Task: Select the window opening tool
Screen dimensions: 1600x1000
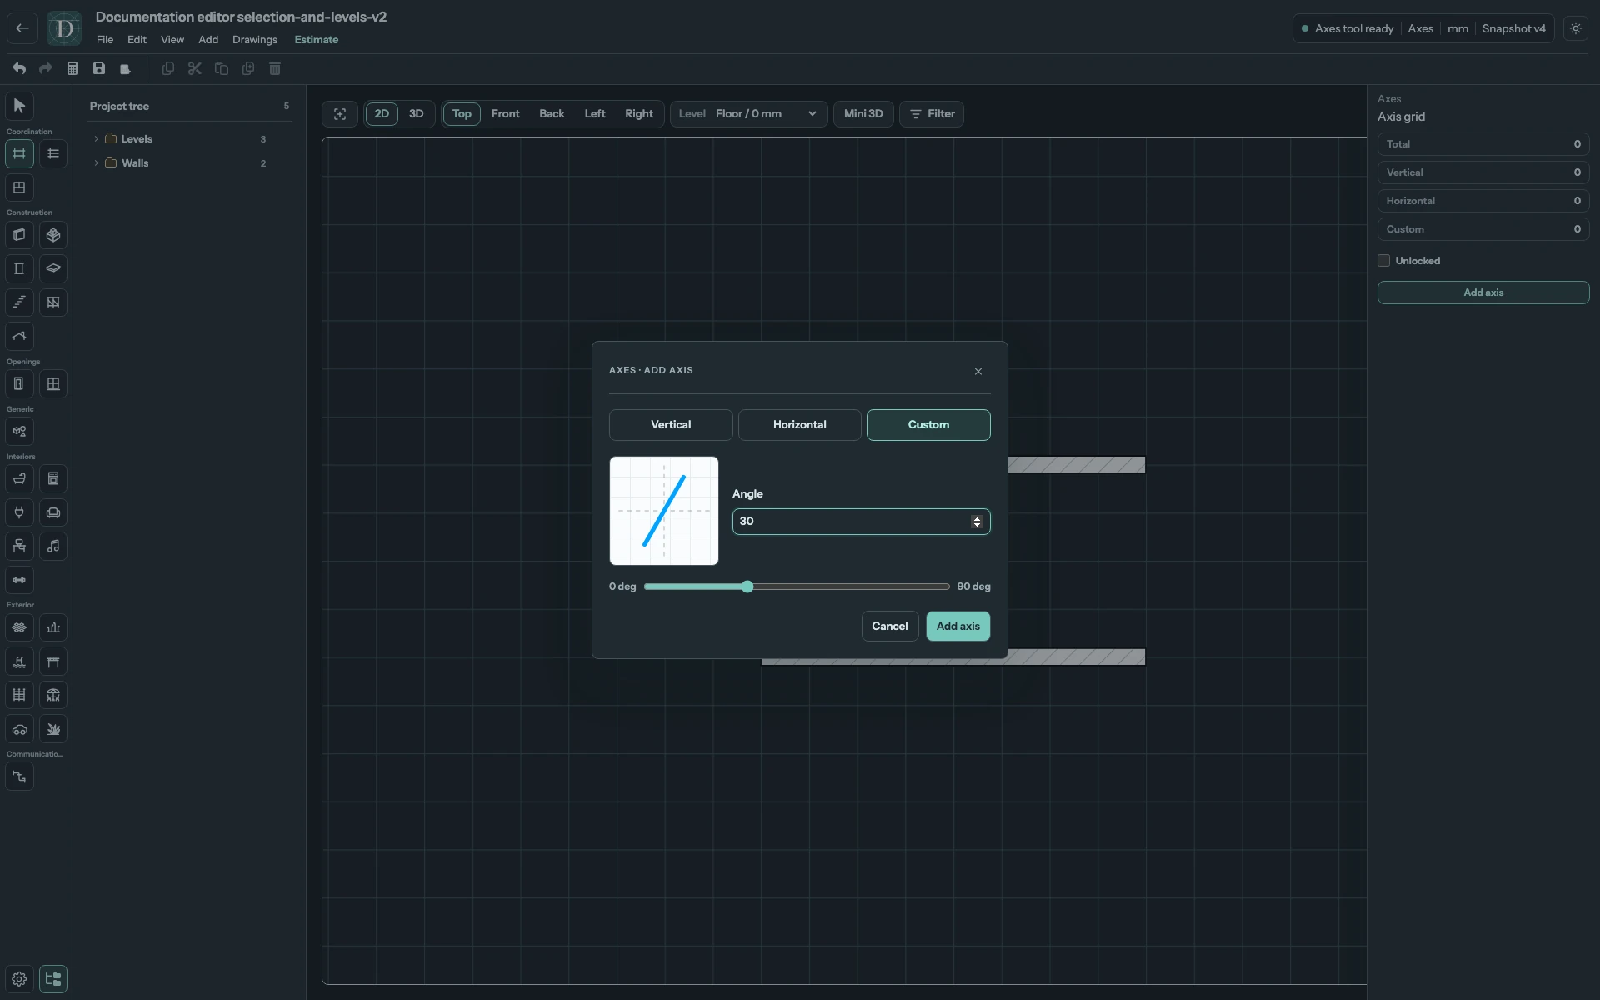Action: [x=53, y=384]
